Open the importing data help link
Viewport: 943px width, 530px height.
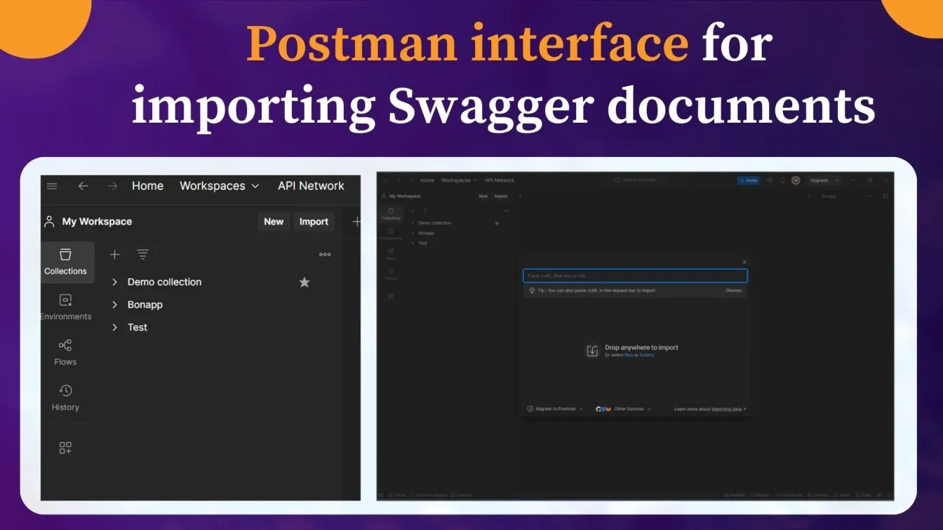point(728,409)
